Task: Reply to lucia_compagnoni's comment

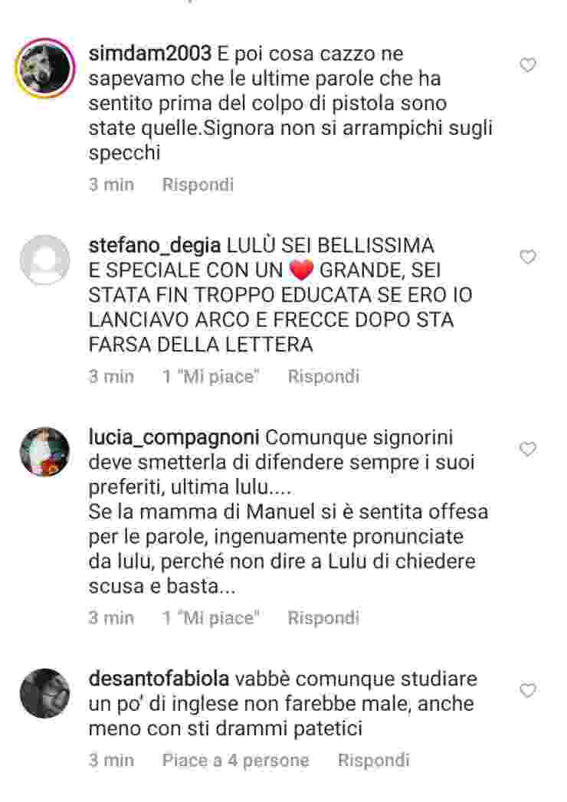Action: [323, 618]
